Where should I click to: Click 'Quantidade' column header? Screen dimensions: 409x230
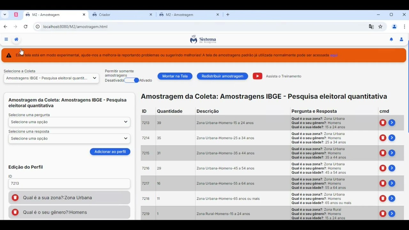click(x=170, y=111)
